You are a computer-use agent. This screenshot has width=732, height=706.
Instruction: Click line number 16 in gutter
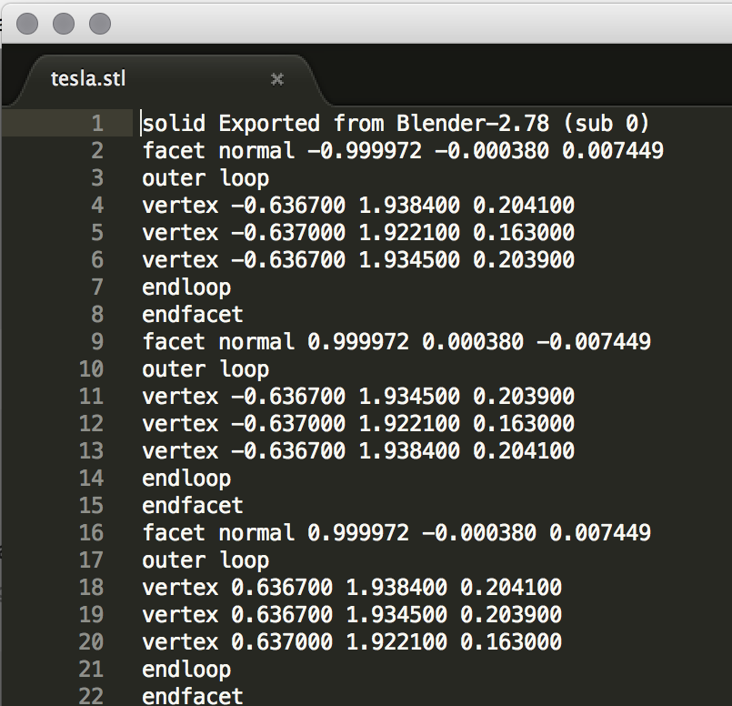pos(92,533)
